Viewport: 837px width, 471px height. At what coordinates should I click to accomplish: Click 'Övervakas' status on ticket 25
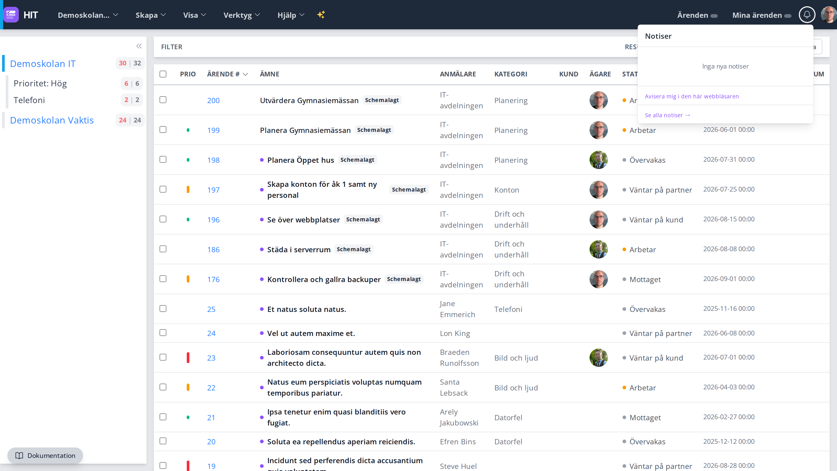tap(647, 309)
